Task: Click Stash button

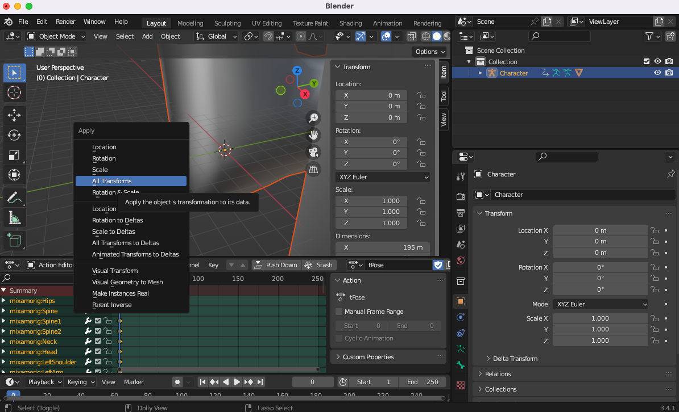Action: pos(318,265)
